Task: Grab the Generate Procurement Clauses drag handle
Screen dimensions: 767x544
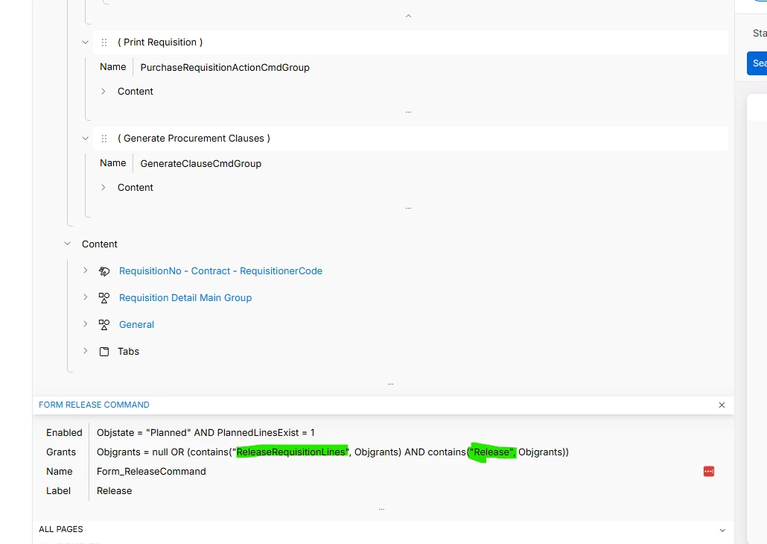Action: point(104,139)
